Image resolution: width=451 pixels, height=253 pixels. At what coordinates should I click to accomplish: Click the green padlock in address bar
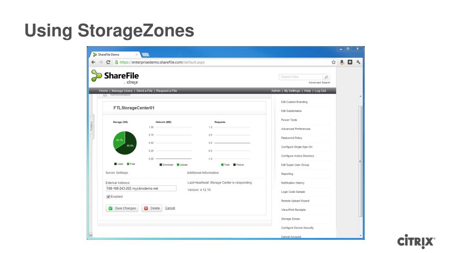coord(116,62)
